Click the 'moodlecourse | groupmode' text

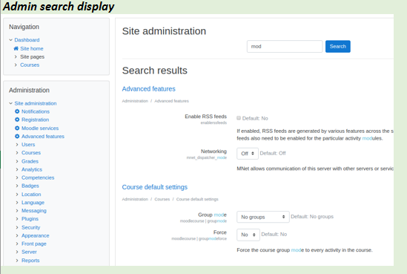point(203,221)
